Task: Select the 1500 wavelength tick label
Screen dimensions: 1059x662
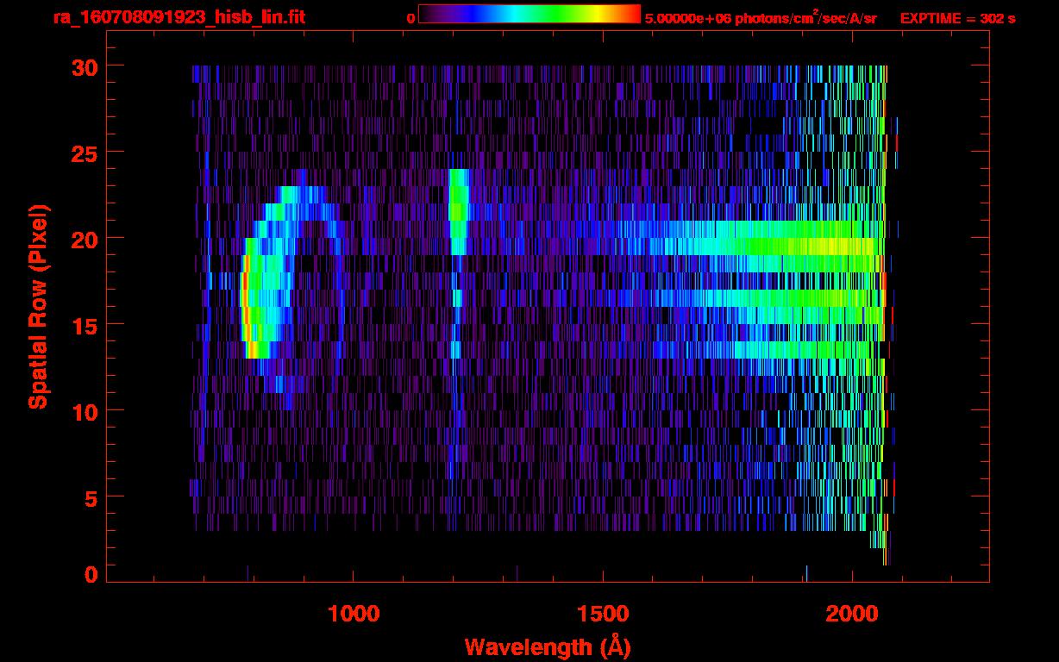Action: (x=603, y=614)
